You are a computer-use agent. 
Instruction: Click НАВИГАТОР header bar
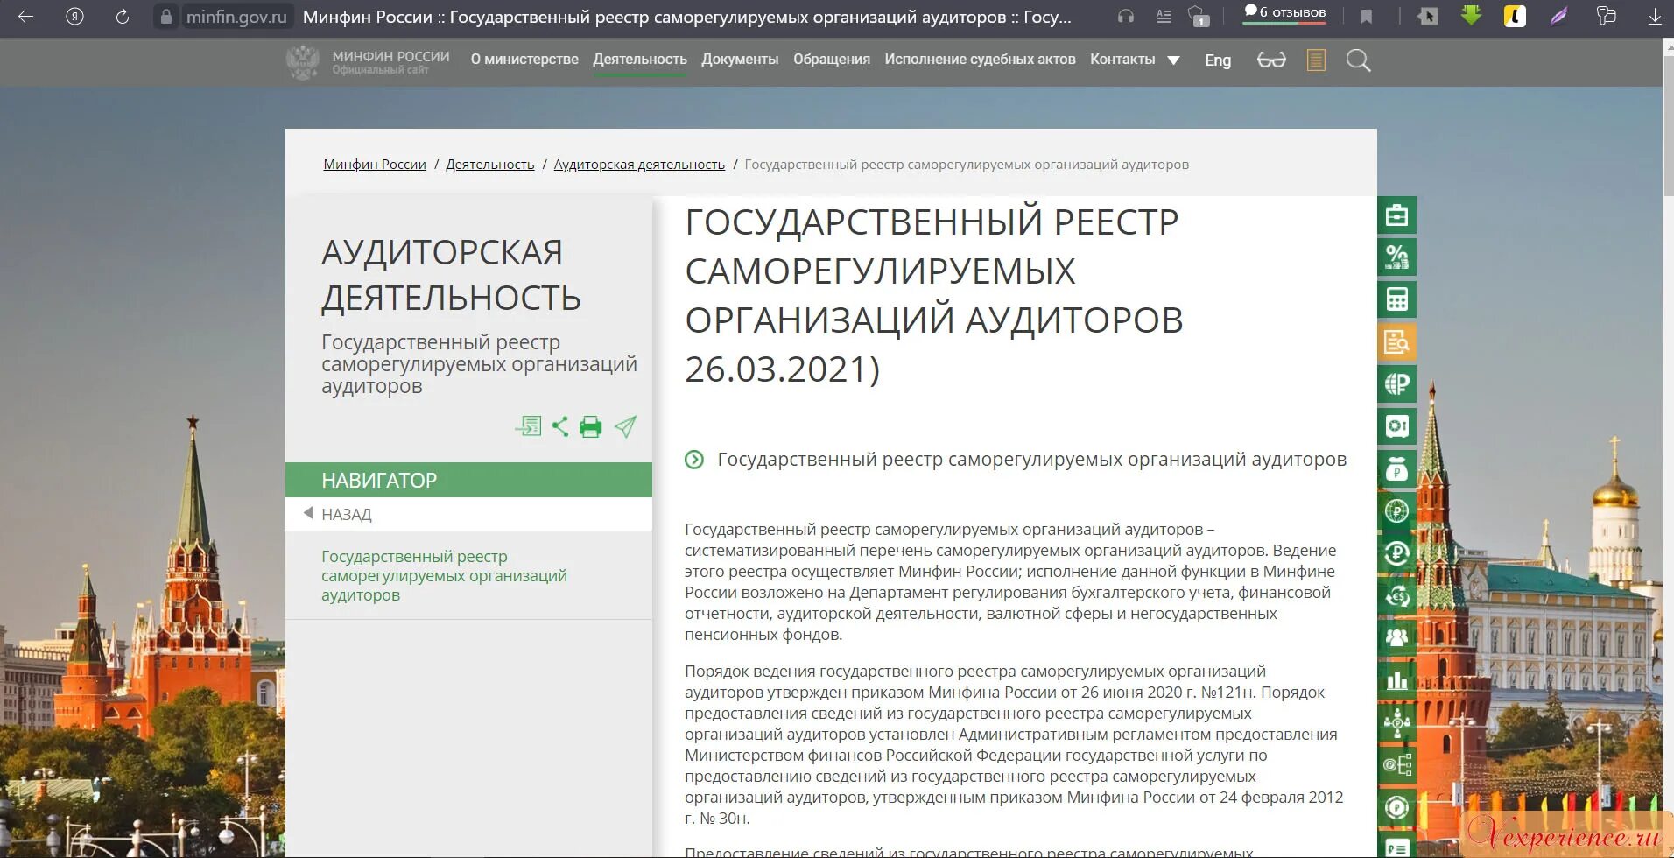(468, 480)
